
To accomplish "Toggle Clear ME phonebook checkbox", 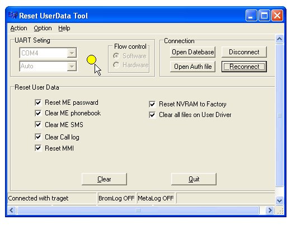I will (x=38, y=113).
